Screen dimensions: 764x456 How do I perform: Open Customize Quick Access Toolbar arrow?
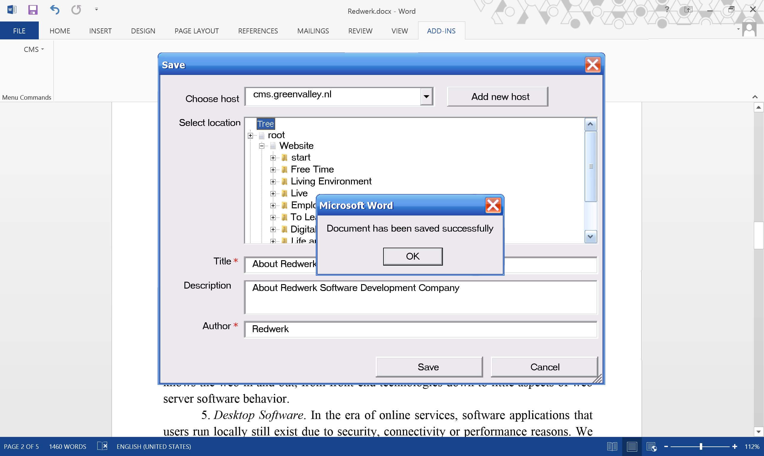coord(96,10)
